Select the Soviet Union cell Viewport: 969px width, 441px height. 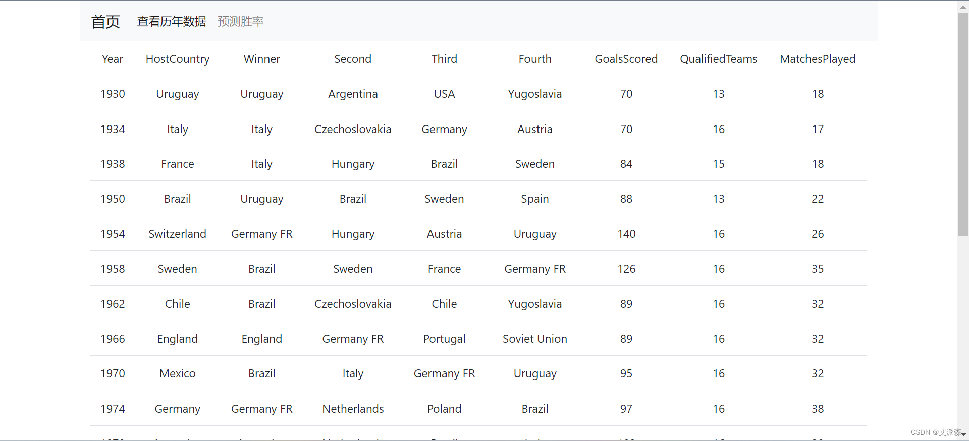coord(535,339)
